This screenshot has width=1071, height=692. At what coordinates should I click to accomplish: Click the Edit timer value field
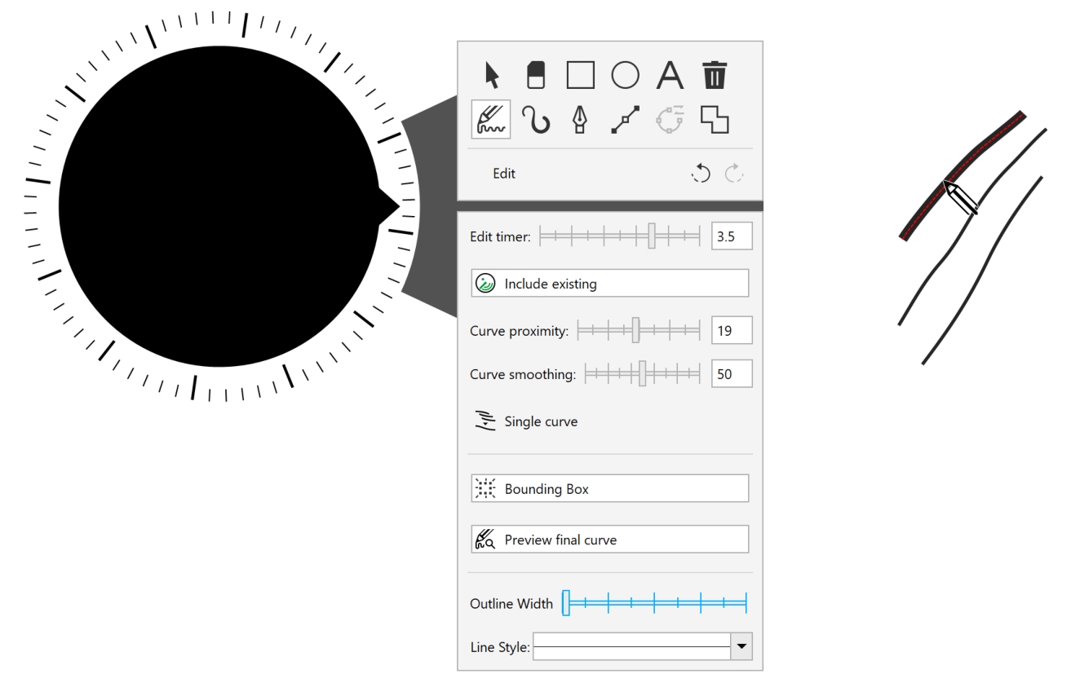coord(731,237)
